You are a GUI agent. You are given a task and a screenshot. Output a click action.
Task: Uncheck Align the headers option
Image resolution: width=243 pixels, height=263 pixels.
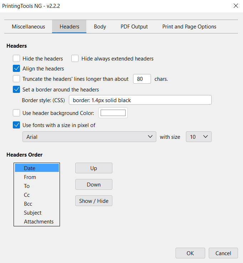pos(16,68)
